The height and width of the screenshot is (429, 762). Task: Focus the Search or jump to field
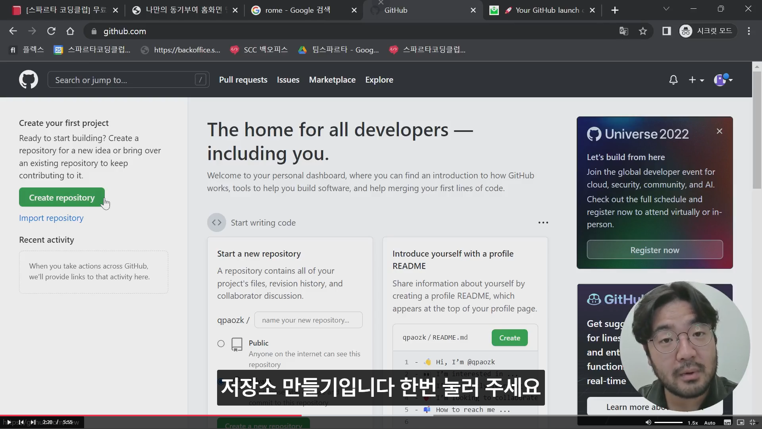click(x=128, y=80)
